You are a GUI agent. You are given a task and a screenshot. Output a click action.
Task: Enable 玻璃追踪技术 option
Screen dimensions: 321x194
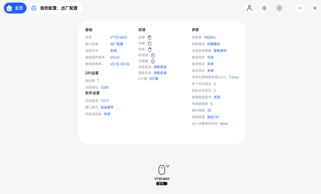[216, 97]
